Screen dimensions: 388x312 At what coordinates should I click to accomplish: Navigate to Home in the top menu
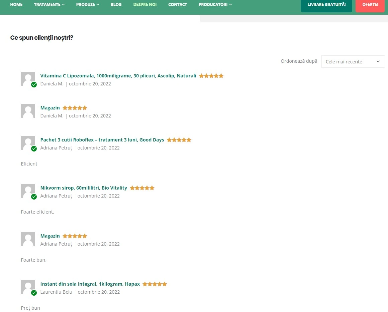point(16,5)
